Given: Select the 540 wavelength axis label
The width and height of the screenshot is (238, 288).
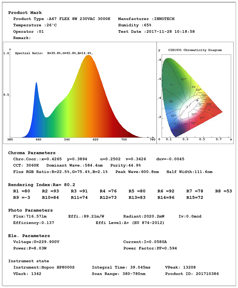Looking at the screenshot, I should pyautogui.click(x=67, y=140).
